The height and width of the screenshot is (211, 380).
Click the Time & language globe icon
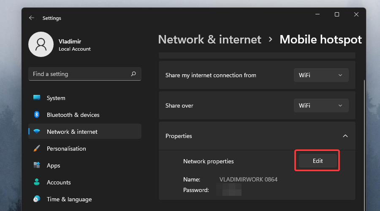click(x=37, y=199)
